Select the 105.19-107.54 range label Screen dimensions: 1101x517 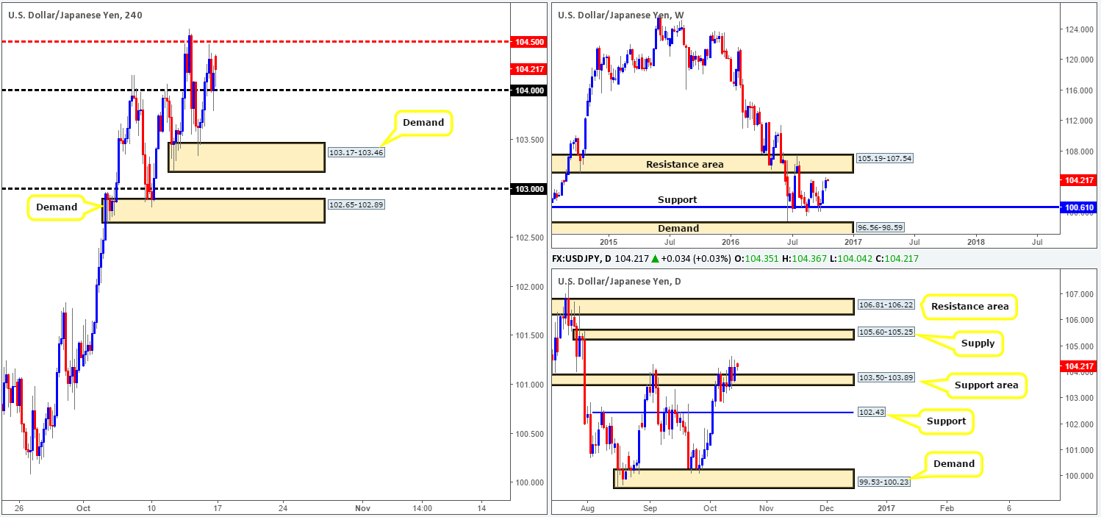[x=886, y=158]
